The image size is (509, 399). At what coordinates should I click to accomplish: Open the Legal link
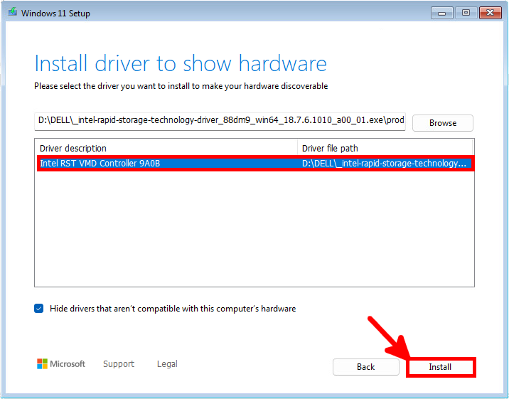(x=167, y=364)
